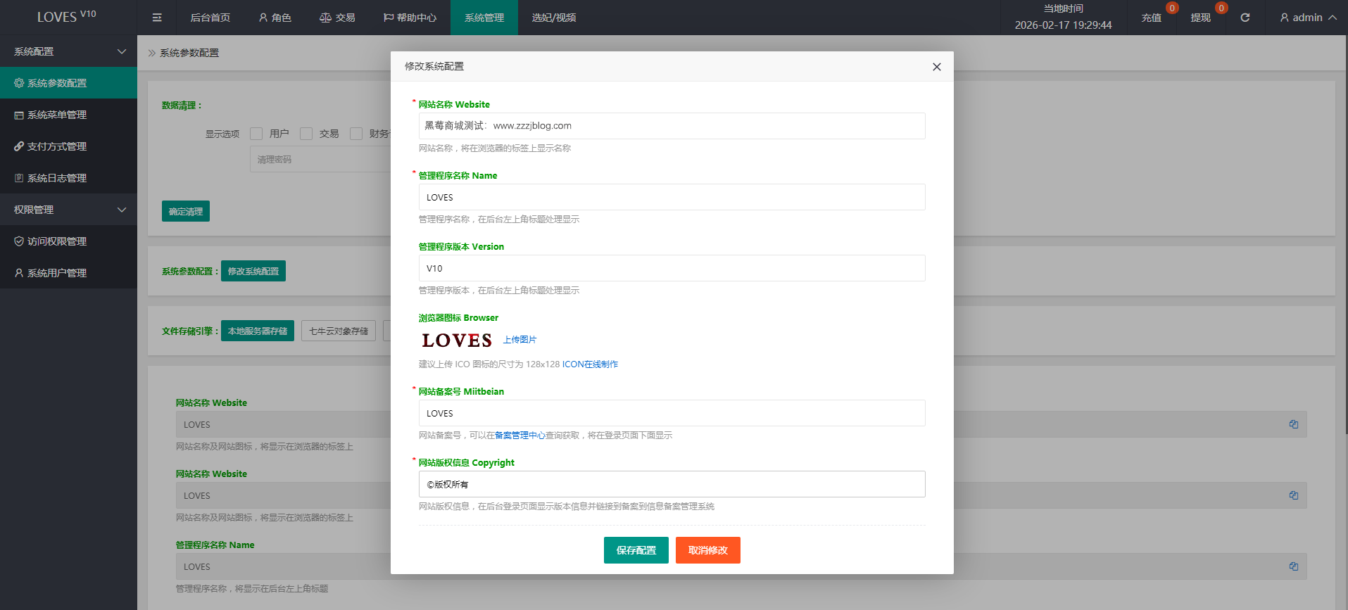Open 支付方式管理 in the sidebar
This screenshot has height=610, width=1348.
click(57, 146)
